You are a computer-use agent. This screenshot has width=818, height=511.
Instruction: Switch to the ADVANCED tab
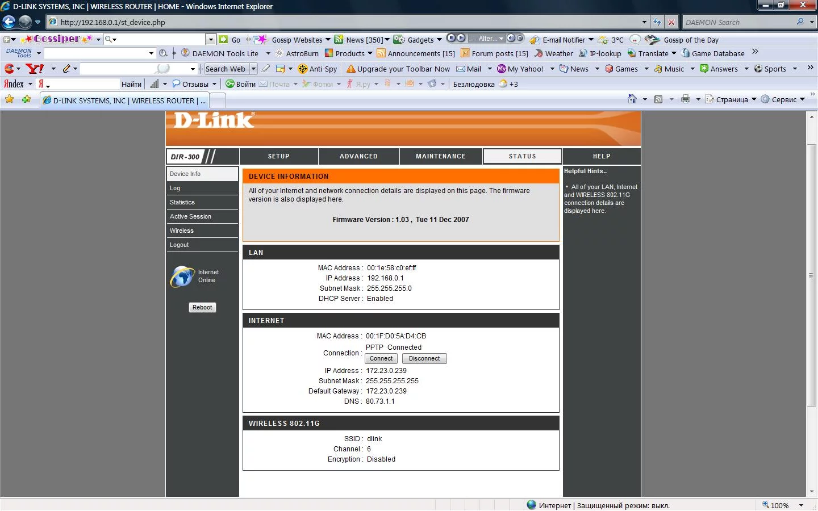358,156
